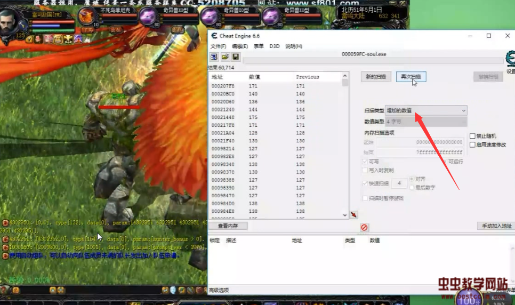Select result row with address 00020D60
Screen dimensions: 515x305
coord(275,101)
